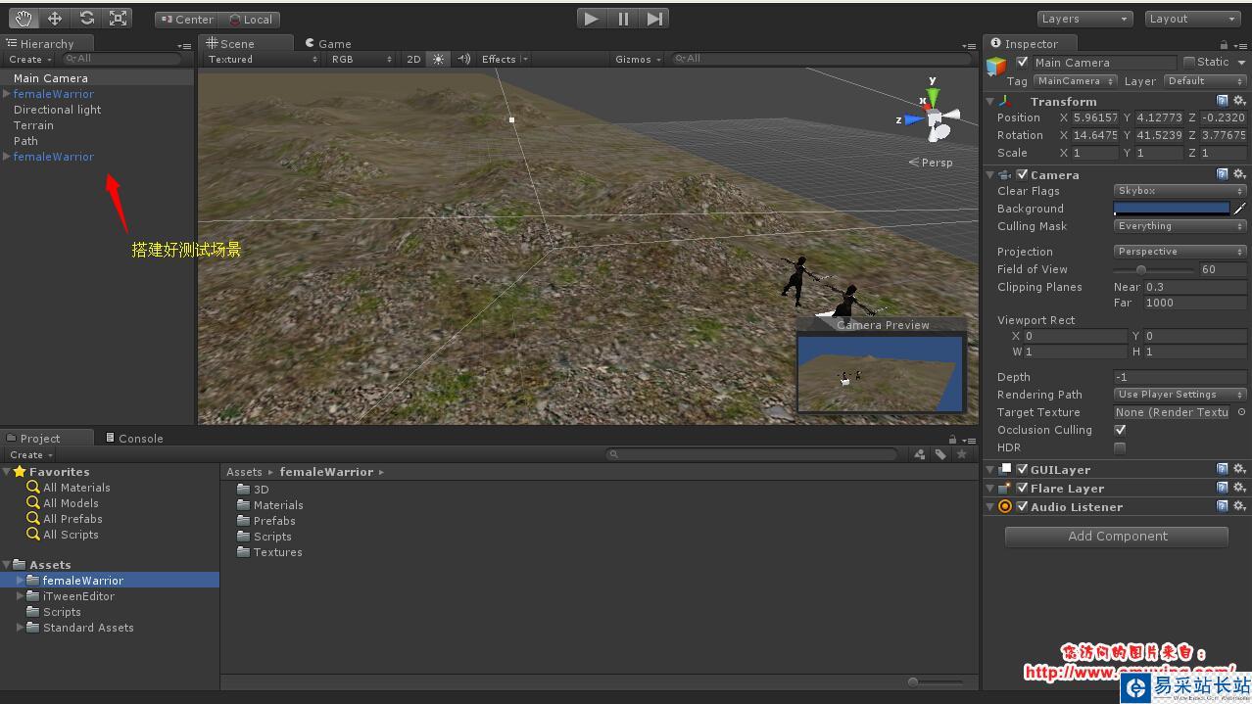The image size is (1252, 704).
Task: Click the Background color swatch
Action: tap(1172, 209)
